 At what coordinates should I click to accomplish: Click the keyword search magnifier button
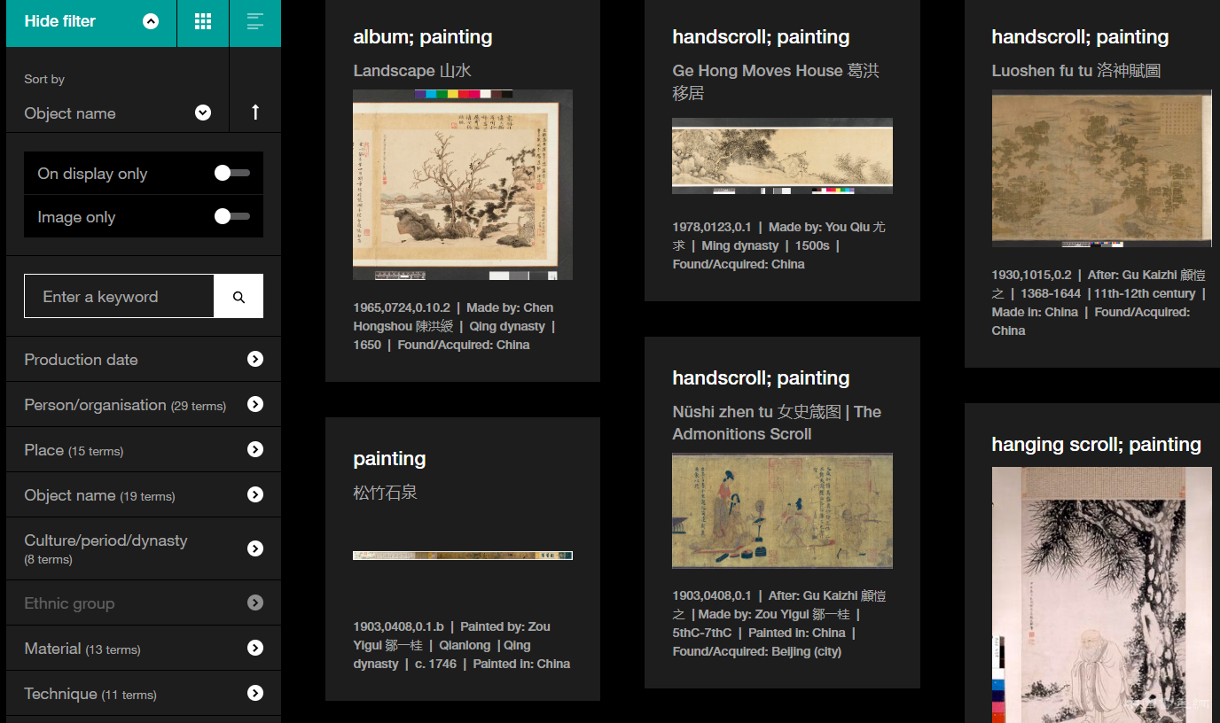[x=239, y=297]
